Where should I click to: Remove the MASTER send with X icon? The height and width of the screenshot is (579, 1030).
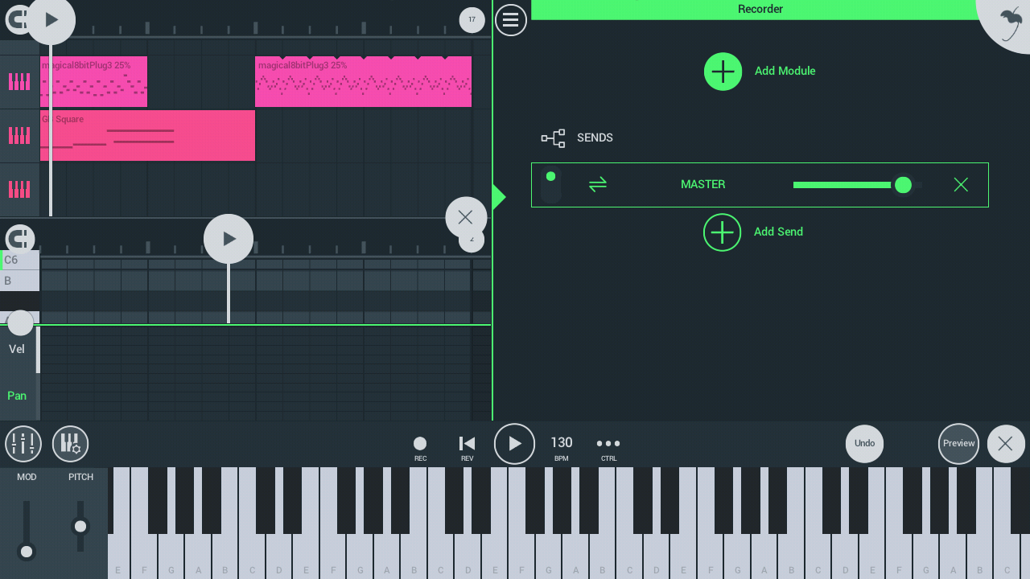pos(961,185)
